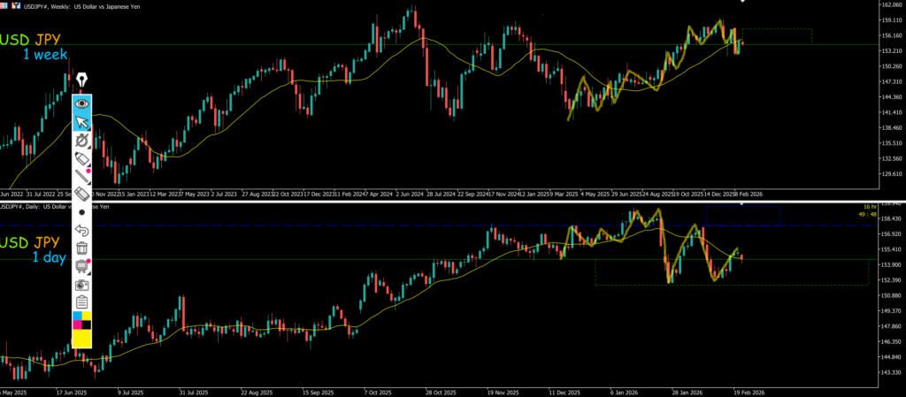Click the clipboard icon in drawing toolbar
906x397 pixels.
point(82,302)
